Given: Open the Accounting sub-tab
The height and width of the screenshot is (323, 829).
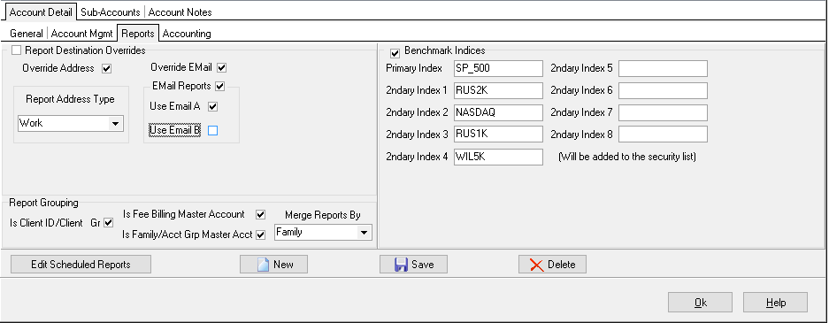Looking at the screenshot, I should click(x=187, y=34).
